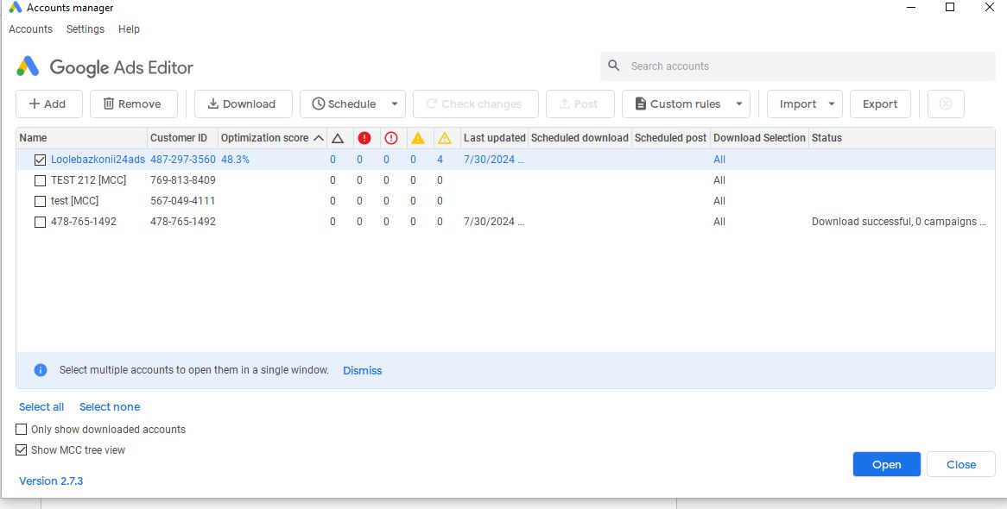The width and height of the screenshot is (1007, 509).
Task: Click the Check changes button
Action: coord(475,104)
